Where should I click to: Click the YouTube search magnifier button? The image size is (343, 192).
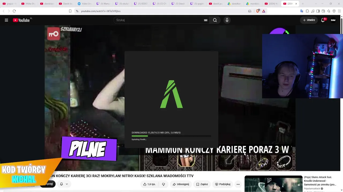point(215,20)
